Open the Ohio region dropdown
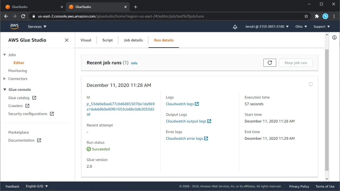This screenshot has height=191, width=340. point(301,27)
